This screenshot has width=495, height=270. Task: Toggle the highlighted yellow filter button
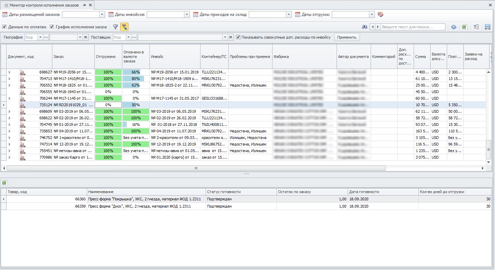[124, 27]
